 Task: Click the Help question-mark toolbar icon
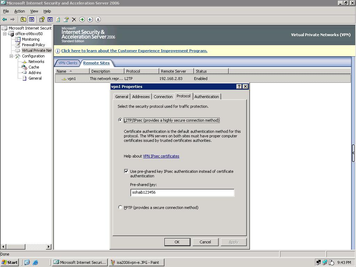click(x=42, y=19)
